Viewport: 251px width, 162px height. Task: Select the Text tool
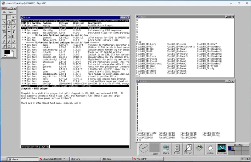tap(14, 32)
